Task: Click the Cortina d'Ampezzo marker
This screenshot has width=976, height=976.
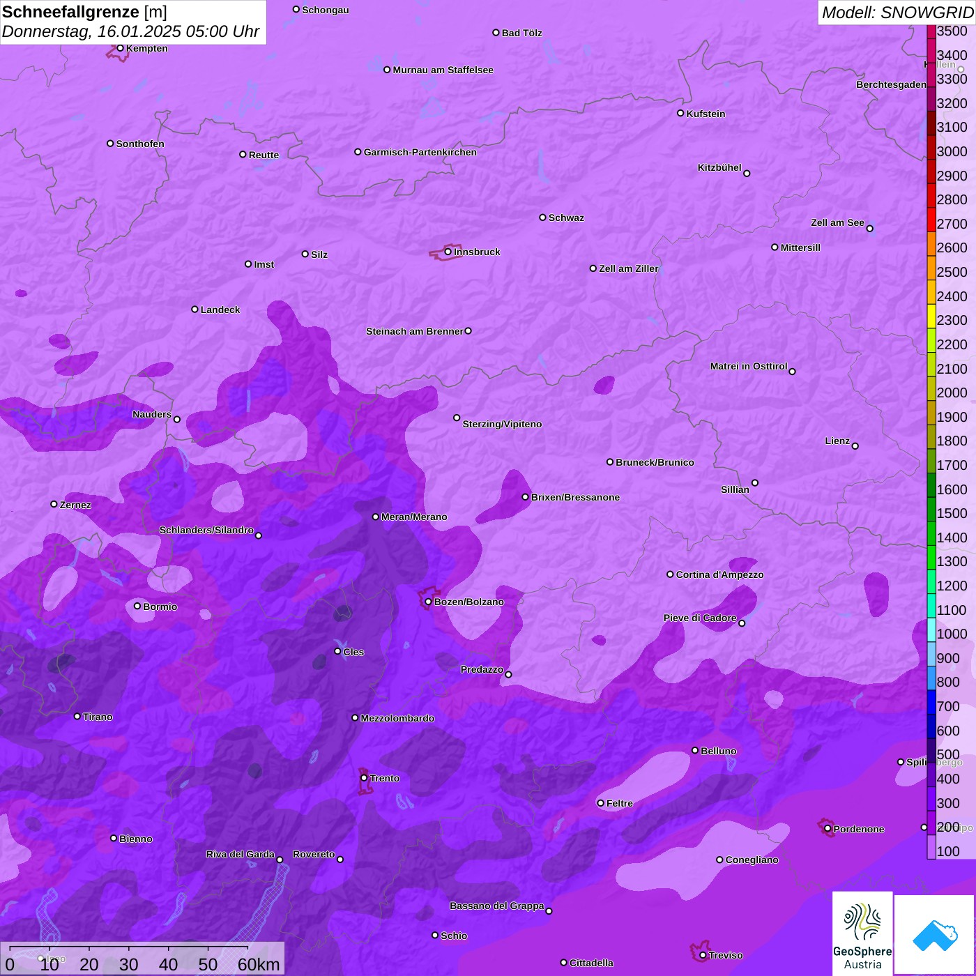Action: pyautogui.click(x=670, y=574)
